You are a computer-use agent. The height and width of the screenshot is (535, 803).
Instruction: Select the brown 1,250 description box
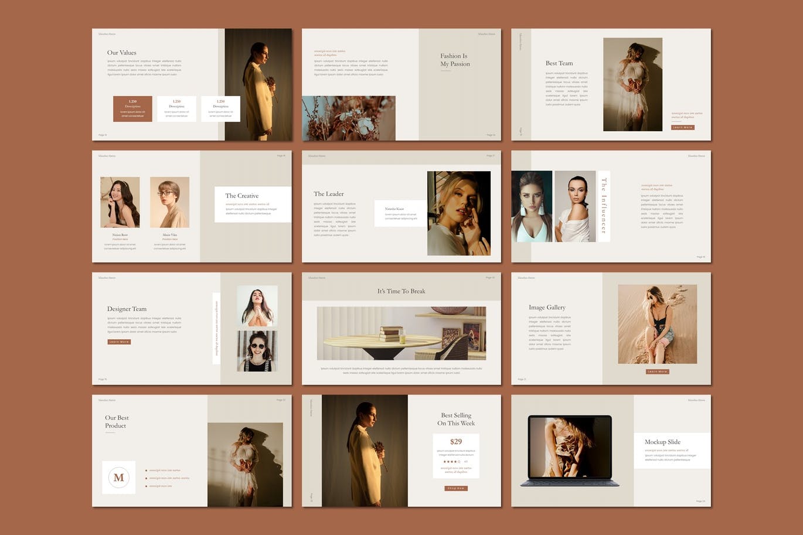(x=132, y=109)
